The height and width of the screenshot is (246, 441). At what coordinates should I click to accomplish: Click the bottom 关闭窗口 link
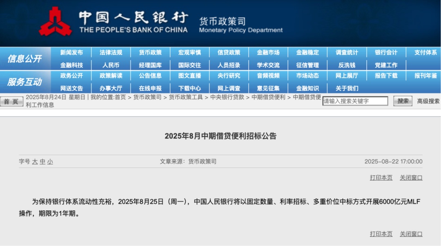point(411,234)
